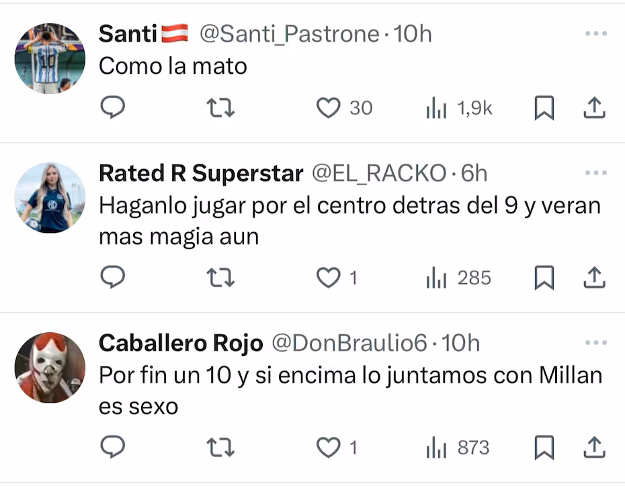Reply to Santi's tweet
Image resolution: width=625 pixels, height=486 pixels.
tap(113, 108)
